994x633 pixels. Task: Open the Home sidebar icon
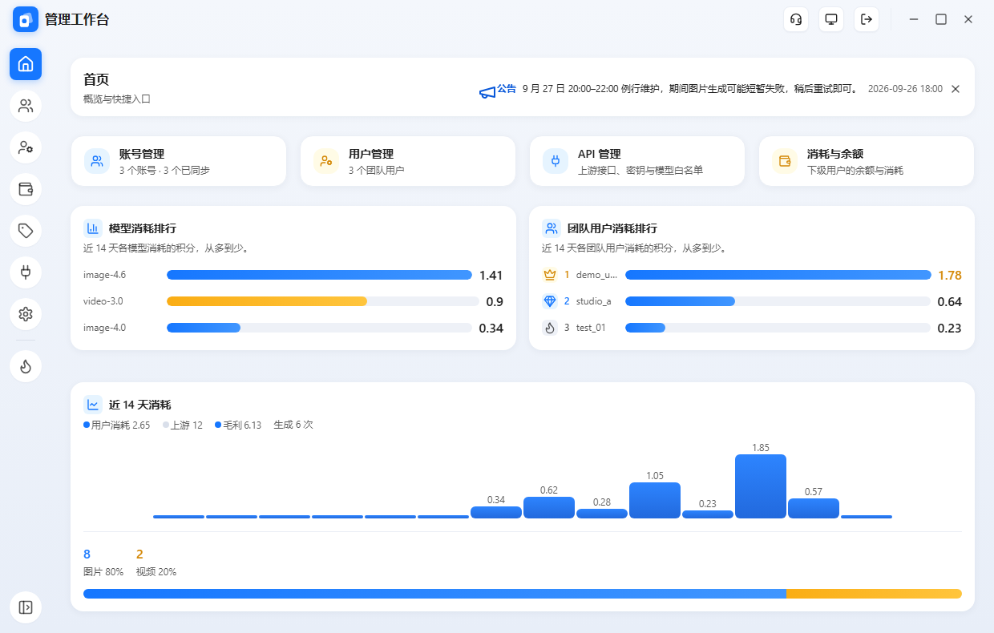coord(26,64)
